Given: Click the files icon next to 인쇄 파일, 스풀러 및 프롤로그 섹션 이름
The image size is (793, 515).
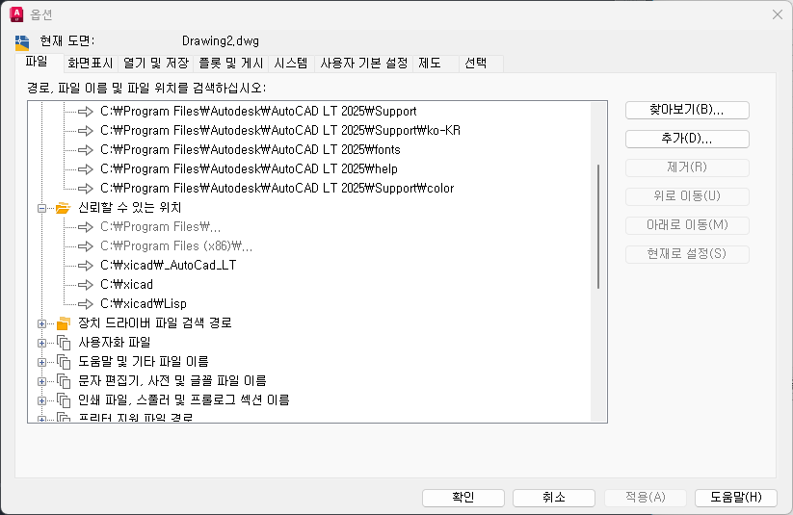Looking at the screenshot, I should (64, 400).
